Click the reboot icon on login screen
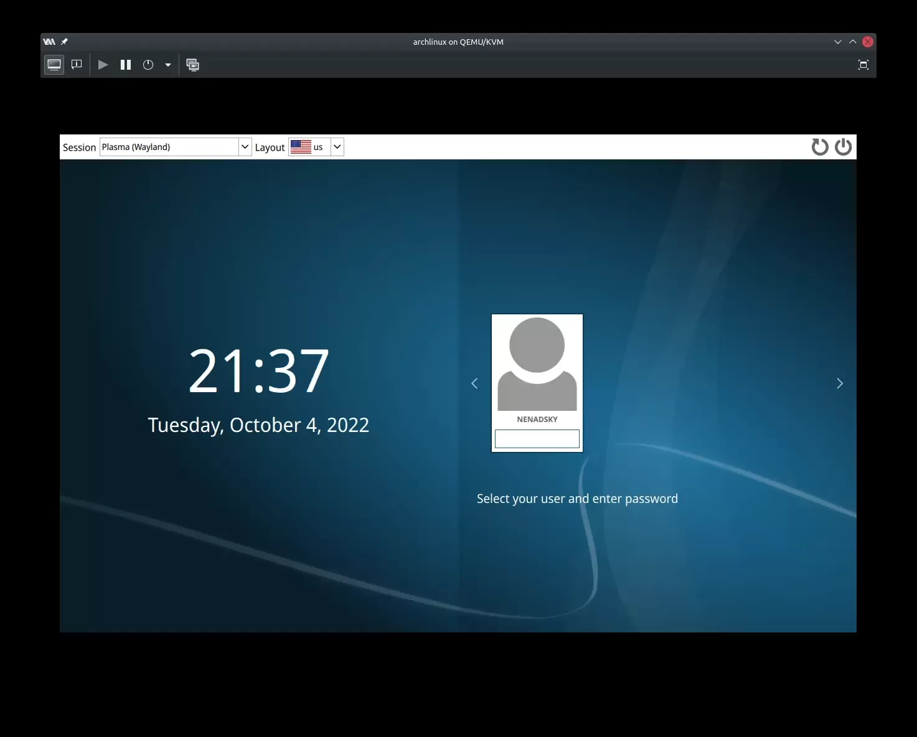This screenshot has height=737, width=917. (820, 147)
